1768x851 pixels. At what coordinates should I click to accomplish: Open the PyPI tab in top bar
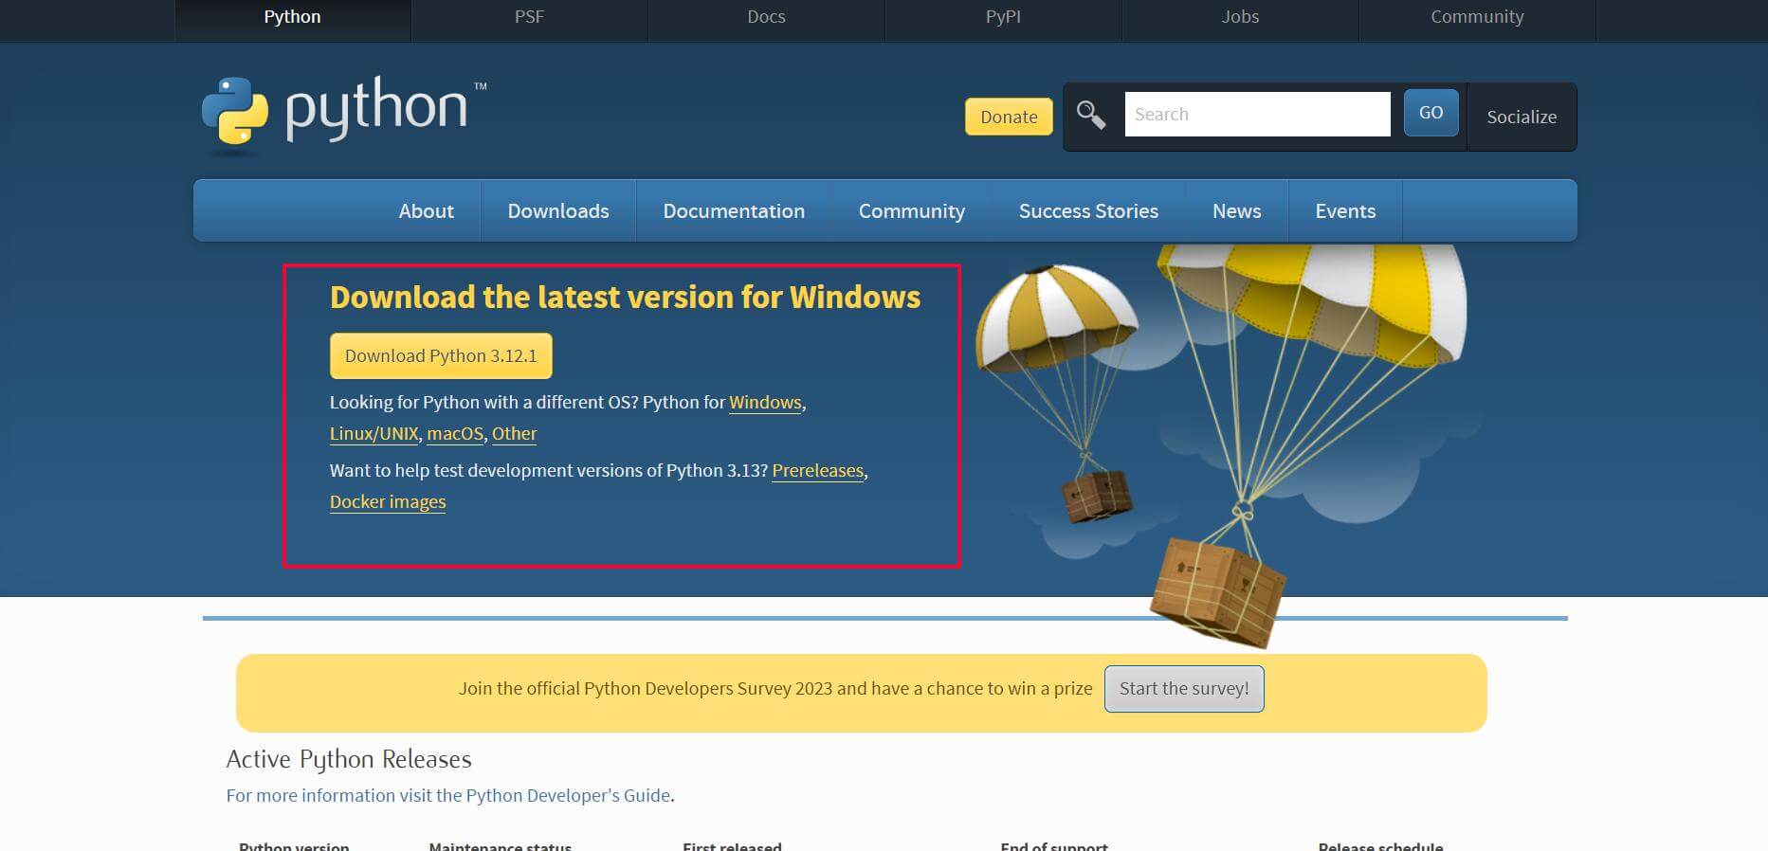coord(1003,17)
